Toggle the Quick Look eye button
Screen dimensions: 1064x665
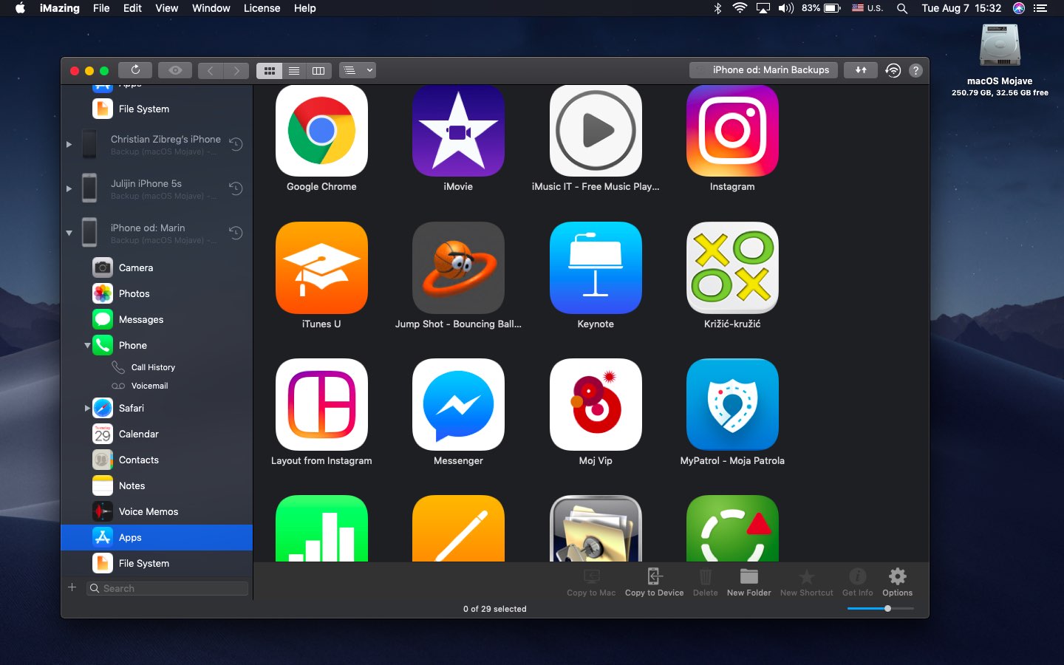[x=175, y=70]
